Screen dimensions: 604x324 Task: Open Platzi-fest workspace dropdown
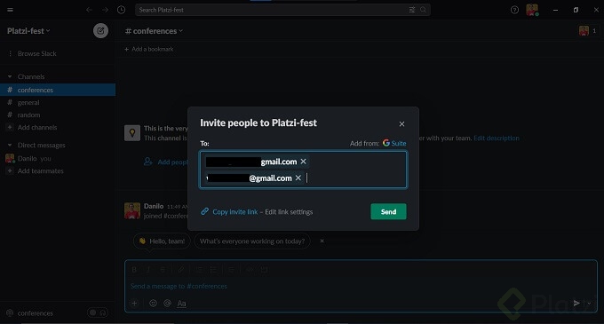28,31
